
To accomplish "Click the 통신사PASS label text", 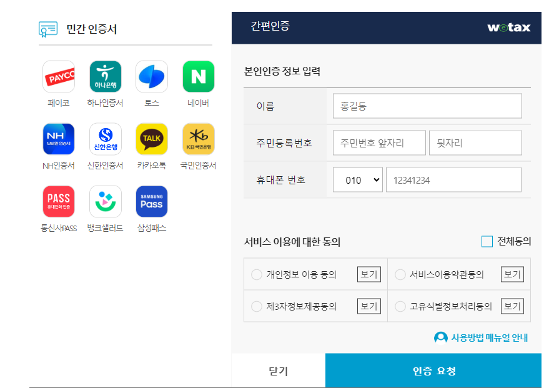I will [x=59, y=228].
